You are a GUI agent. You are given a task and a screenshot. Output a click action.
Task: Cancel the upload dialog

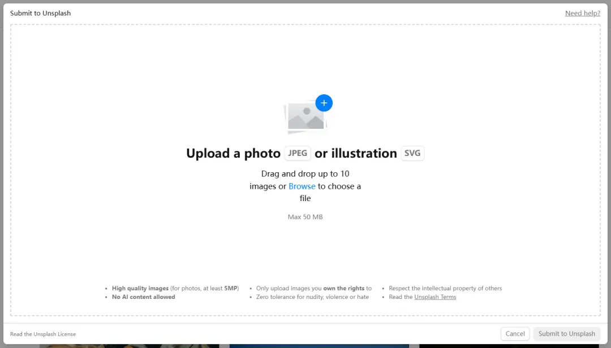(515, 334)
